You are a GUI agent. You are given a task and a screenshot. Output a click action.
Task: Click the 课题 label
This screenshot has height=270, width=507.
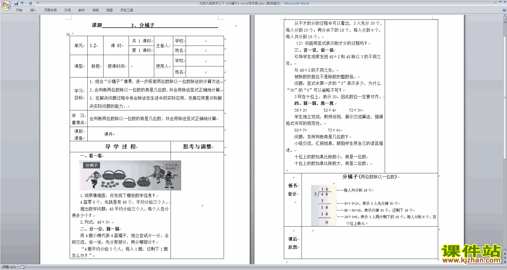tap(97, 25)
